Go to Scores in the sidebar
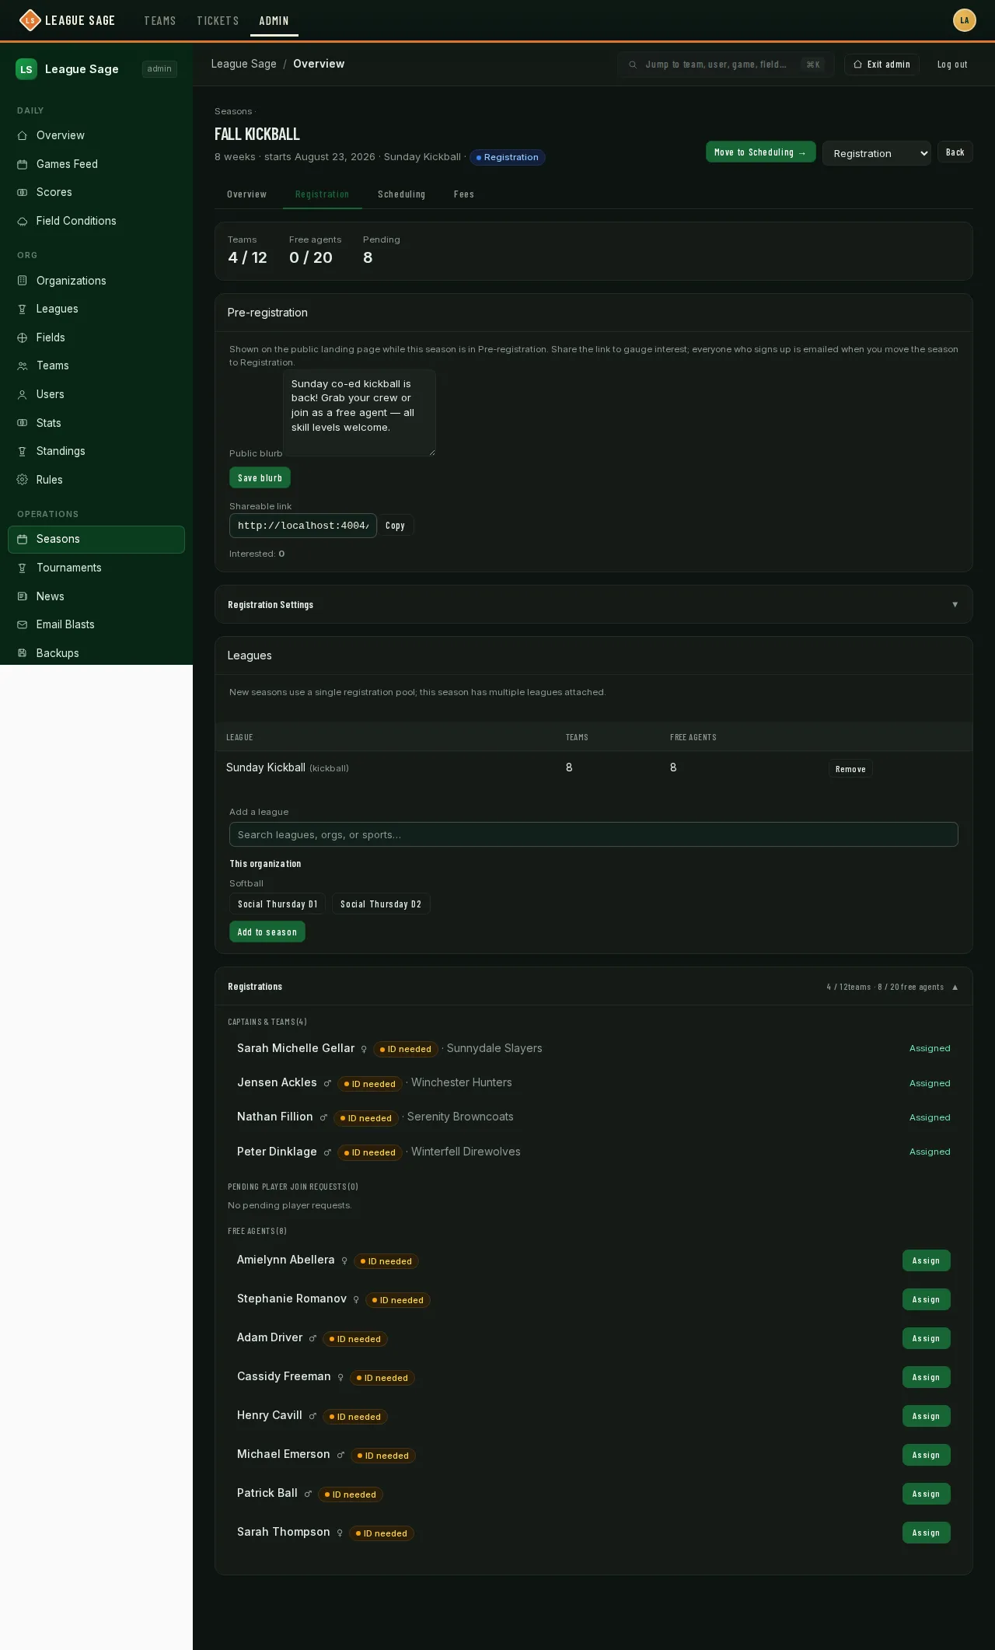Image resolution: width=995 pixels, height=1650 pixels. pos(96,192)
